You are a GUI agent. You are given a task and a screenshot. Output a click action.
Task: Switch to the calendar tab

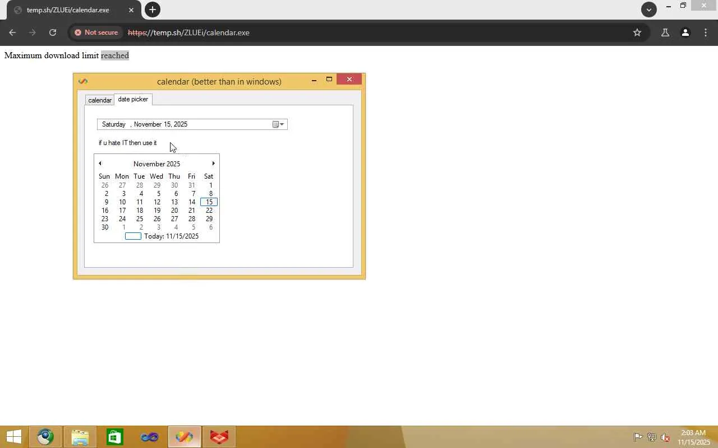click(100, 100)
